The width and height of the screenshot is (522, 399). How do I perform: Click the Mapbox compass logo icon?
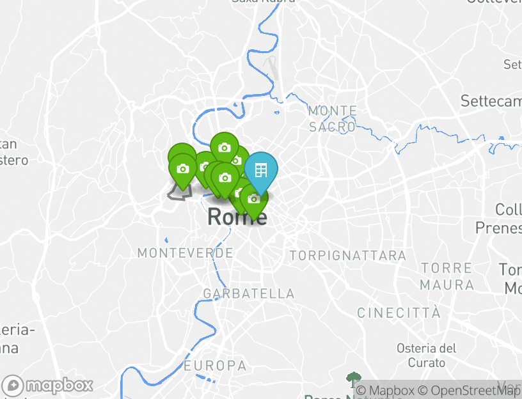tap(13, 386)
